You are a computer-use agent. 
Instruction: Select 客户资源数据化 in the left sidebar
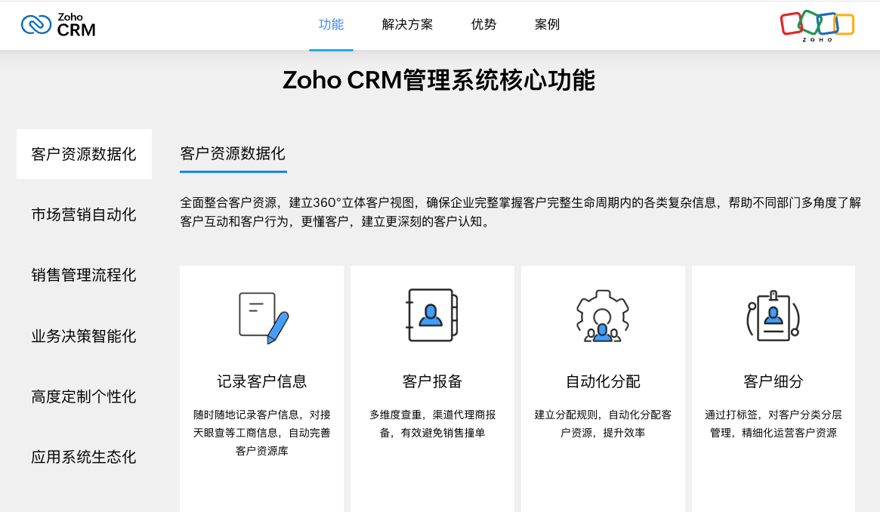84,154
